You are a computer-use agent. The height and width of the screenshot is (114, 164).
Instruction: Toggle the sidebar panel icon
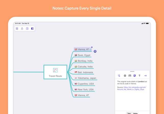[32, 28]
